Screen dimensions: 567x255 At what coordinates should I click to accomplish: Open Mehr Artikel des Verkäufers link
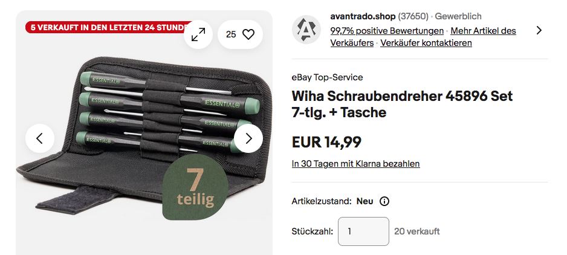[423, 37]
